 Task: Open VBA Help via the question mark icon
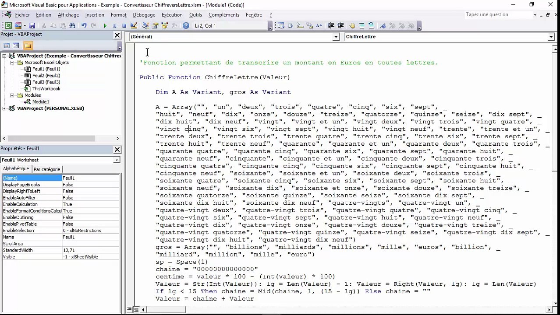click(x=186, y=26)
